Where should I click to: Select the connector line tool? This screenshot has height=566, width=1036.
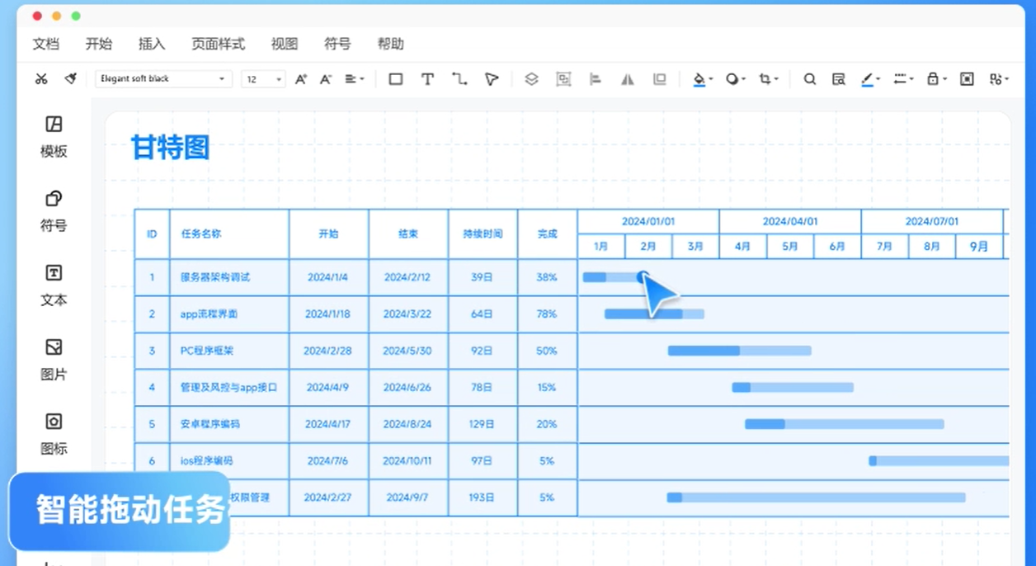click(x=459, y=79)
